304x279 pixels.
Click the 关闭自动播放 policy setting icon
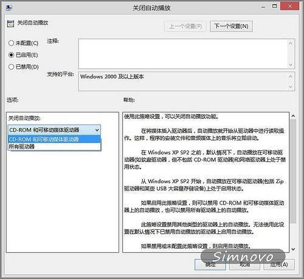click(x=10, y=24)
